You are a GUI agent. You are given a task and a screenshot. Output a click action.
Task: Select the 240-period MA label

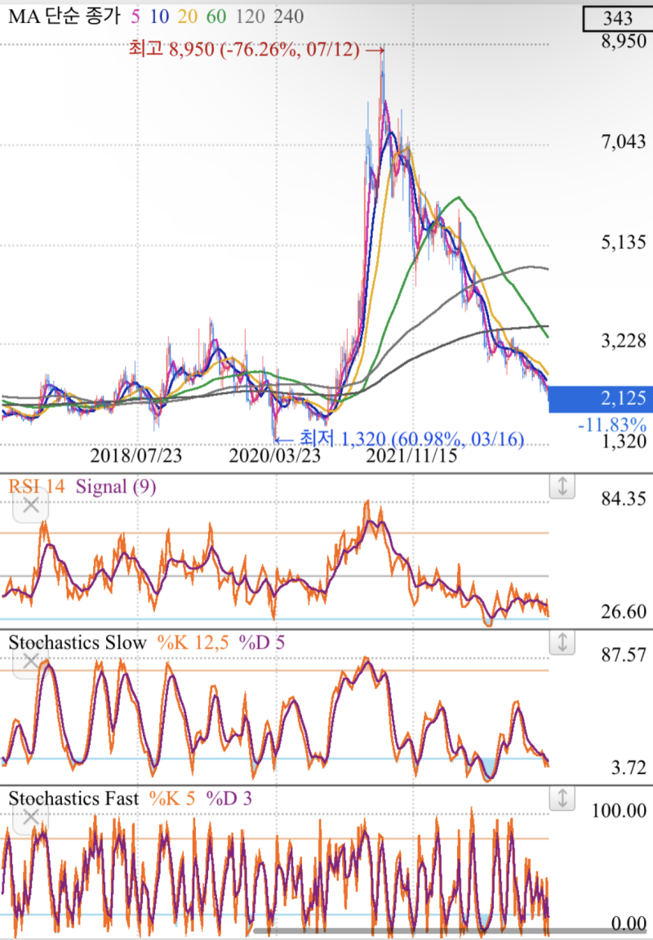coord(289,16)
